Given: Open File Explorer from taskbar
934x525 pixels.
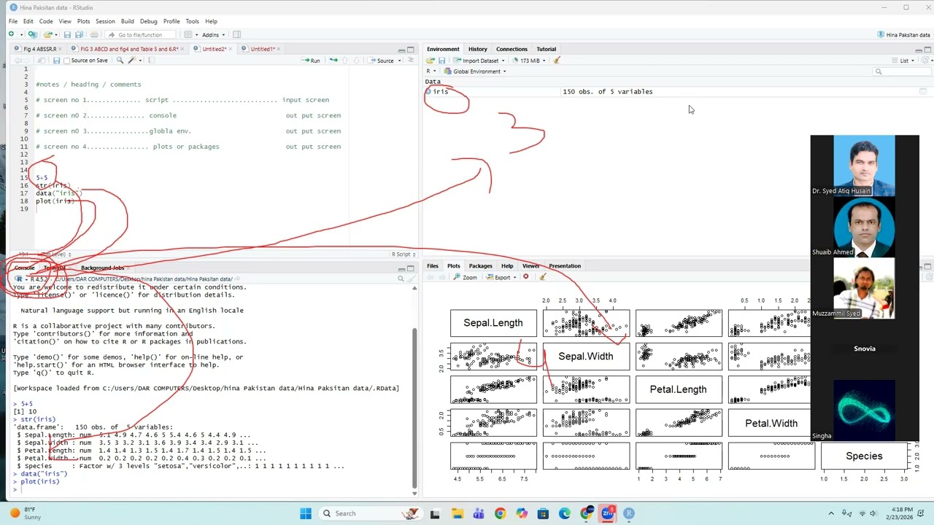Looking at the screenshot, I should [457, 513].
